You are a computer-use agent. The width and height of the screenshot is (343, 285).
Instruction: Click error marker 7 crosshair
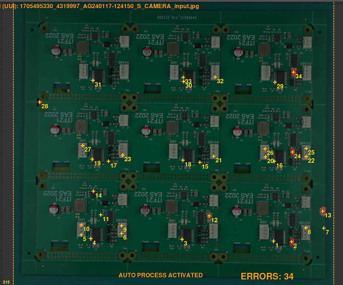pos(324,228)
